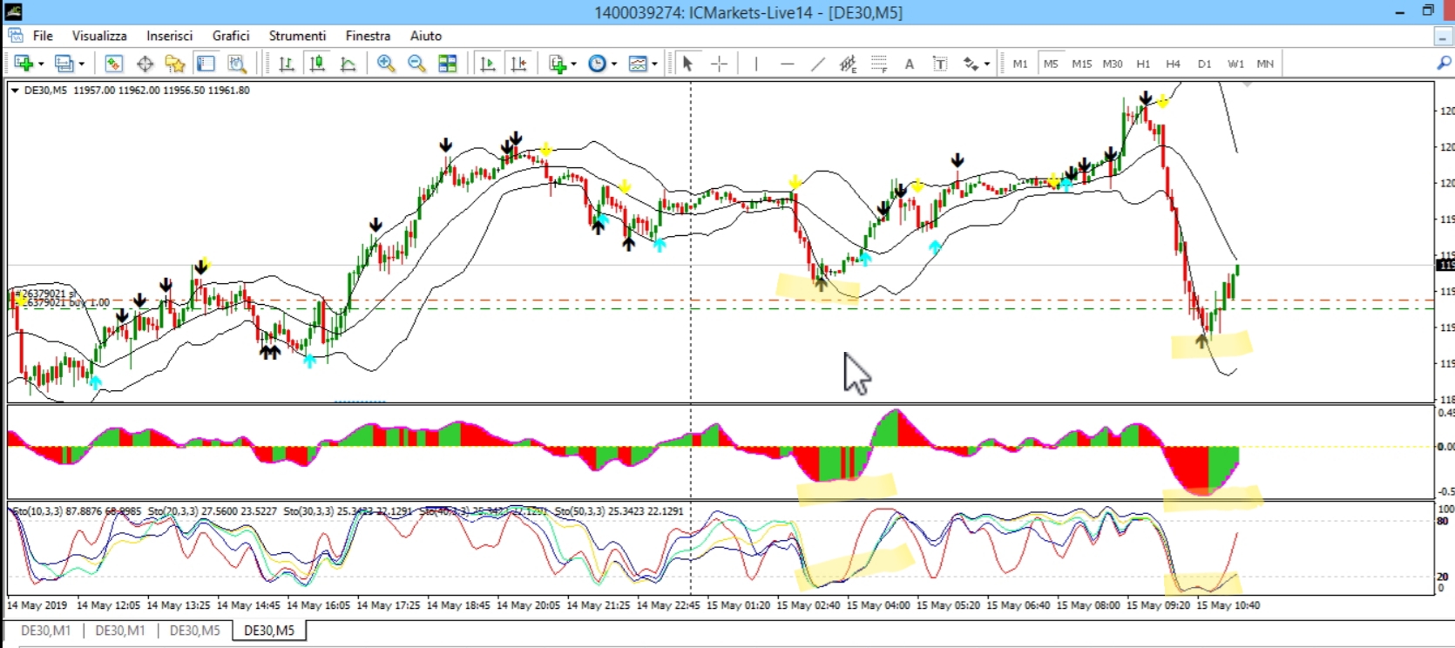Click the '14 May 2019' date label

(x=37, y=604)
